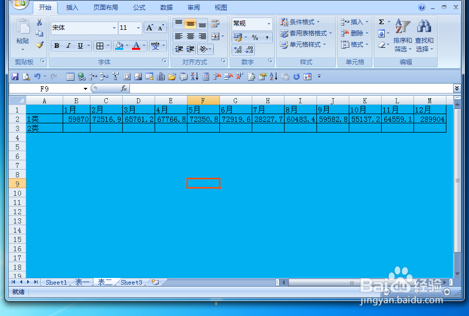Decrease font size with small A
469x316 pixels.
(161, 28)
